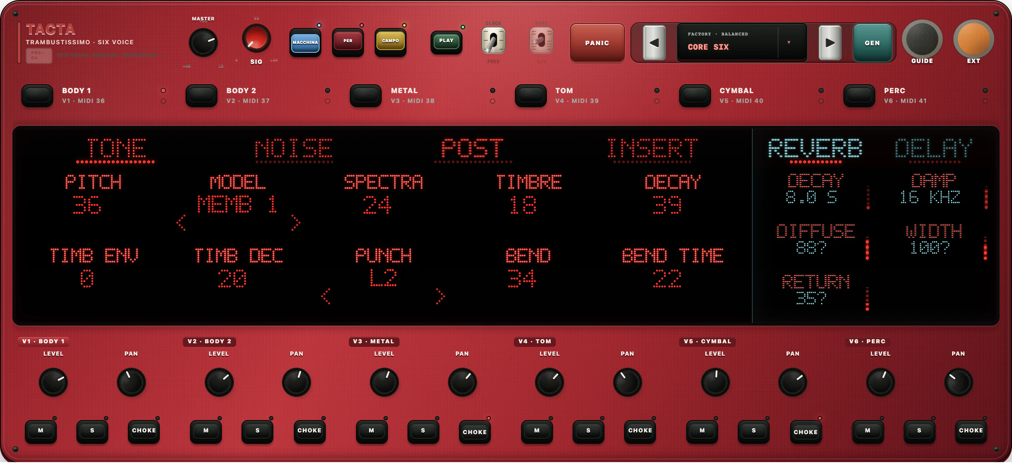Step PUNCH value back with left chevron
The height and width of the screenshot is (463, 1012).
326,296
